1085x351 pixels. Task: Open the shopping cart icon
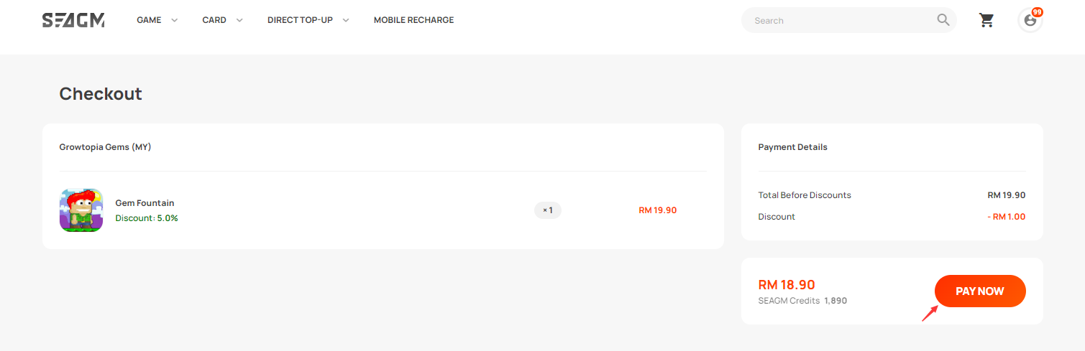[x=986, y=20]
